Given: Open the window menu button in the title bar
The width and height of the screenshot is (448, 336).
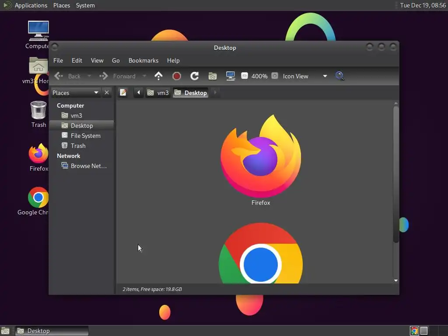Looking at the screenshot, I should [x=55, y=46].
